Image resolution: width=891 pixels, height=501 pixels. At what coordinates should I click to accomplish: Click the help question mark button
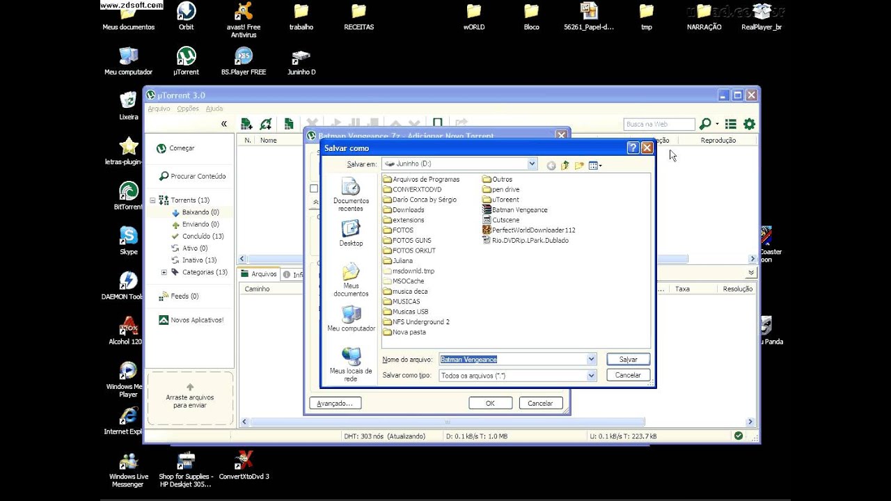(633, 148)
